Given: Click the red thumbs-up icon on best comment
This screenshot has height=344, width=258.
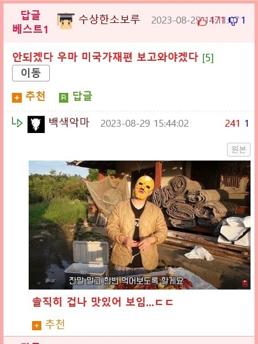Looking at the screenshot, I should 202,22.
